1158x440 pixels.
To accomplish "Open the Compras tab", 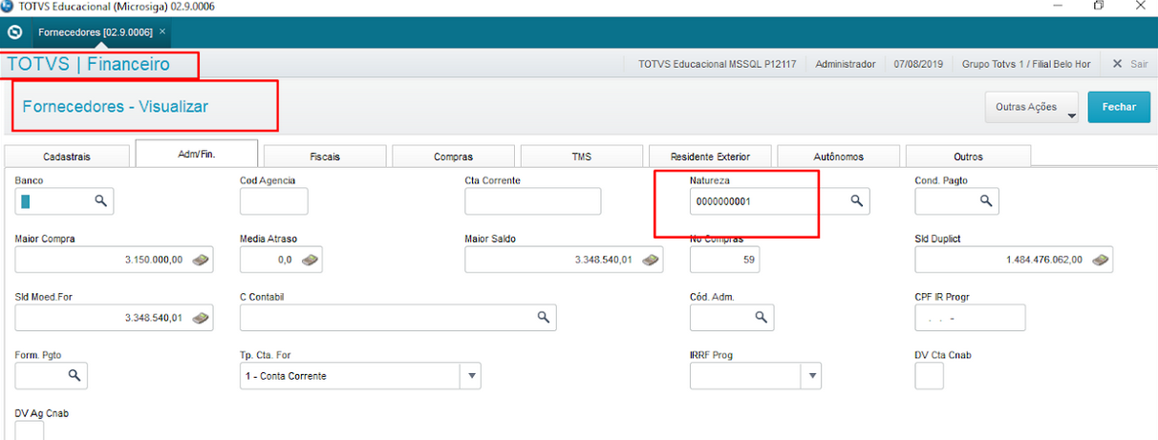I will click(453, 157).
